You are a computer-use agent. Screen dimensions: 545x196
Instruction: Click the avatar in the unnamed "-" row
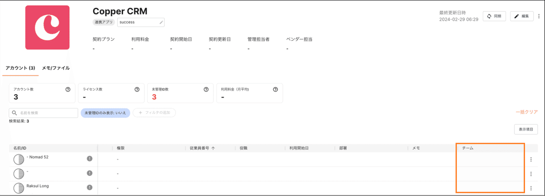click(x=19, y=174)
